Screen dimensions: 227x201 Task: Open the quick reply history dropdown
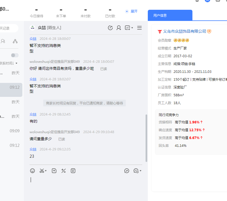137,171
